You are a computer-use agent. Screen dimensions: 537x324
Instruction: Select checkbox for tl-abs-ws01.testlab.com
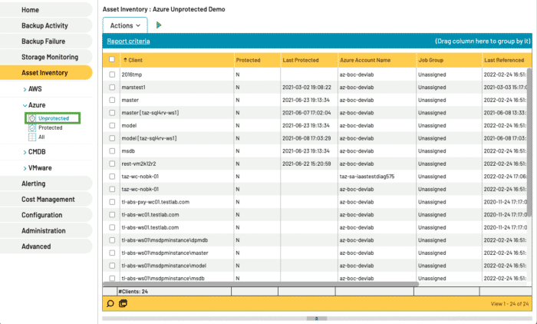pos(112,227)
